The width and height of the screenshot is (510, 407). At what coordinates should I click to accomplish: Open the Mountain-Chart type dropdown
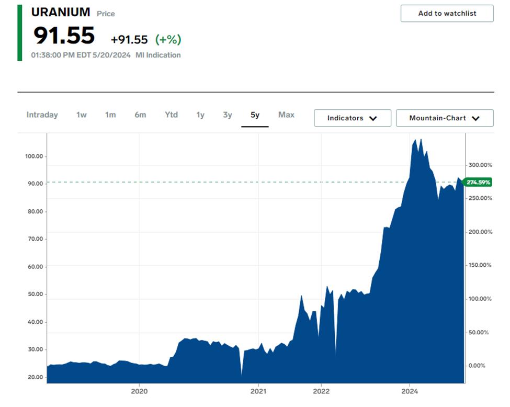(x=445, y=118)
